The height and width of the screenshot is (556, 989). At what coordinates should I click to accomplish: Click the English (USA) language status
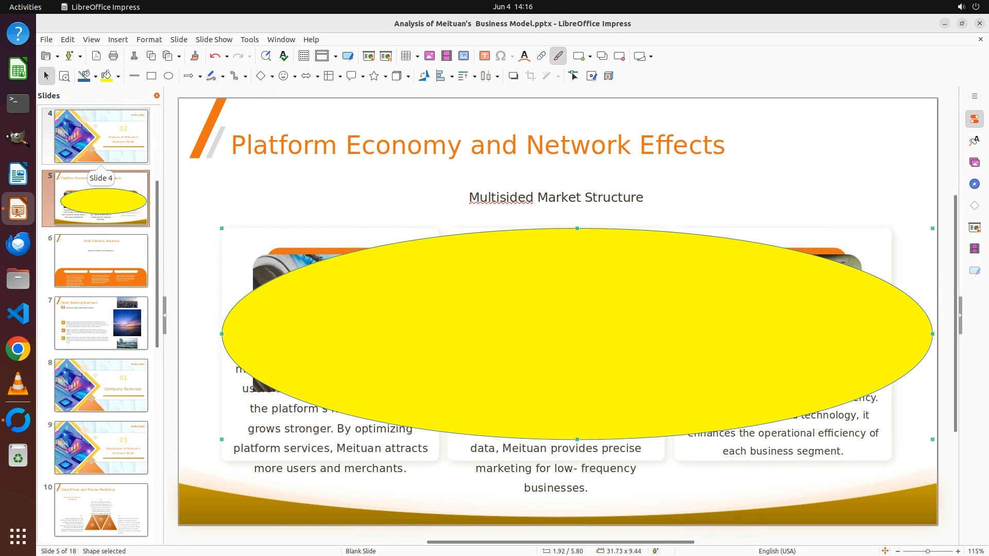[x=777, y=551]
